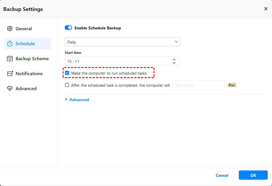This screenshot has height=186, width=272.
Task: Open the Daily frequency dropdown
Action: 122,42
